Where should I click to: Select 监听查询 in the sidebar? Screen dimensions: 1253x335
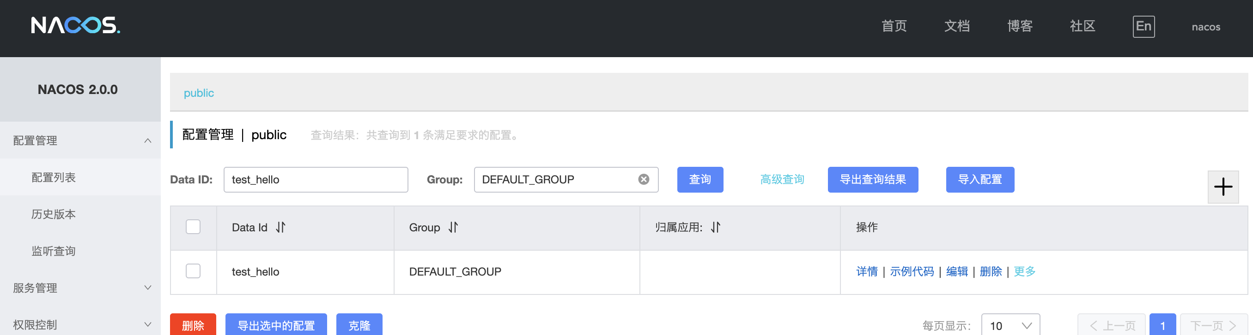pyautogui.click(x=80, y=251)
